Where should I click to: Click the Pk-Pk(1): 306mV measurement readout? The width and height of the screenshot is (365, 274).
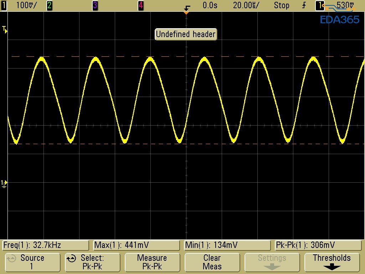coord(318,245)
